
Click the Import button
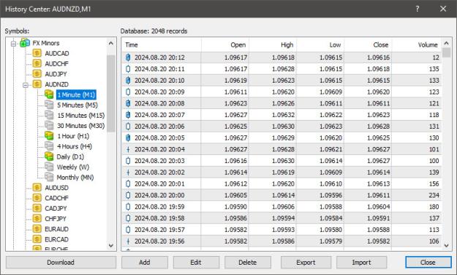362,262
